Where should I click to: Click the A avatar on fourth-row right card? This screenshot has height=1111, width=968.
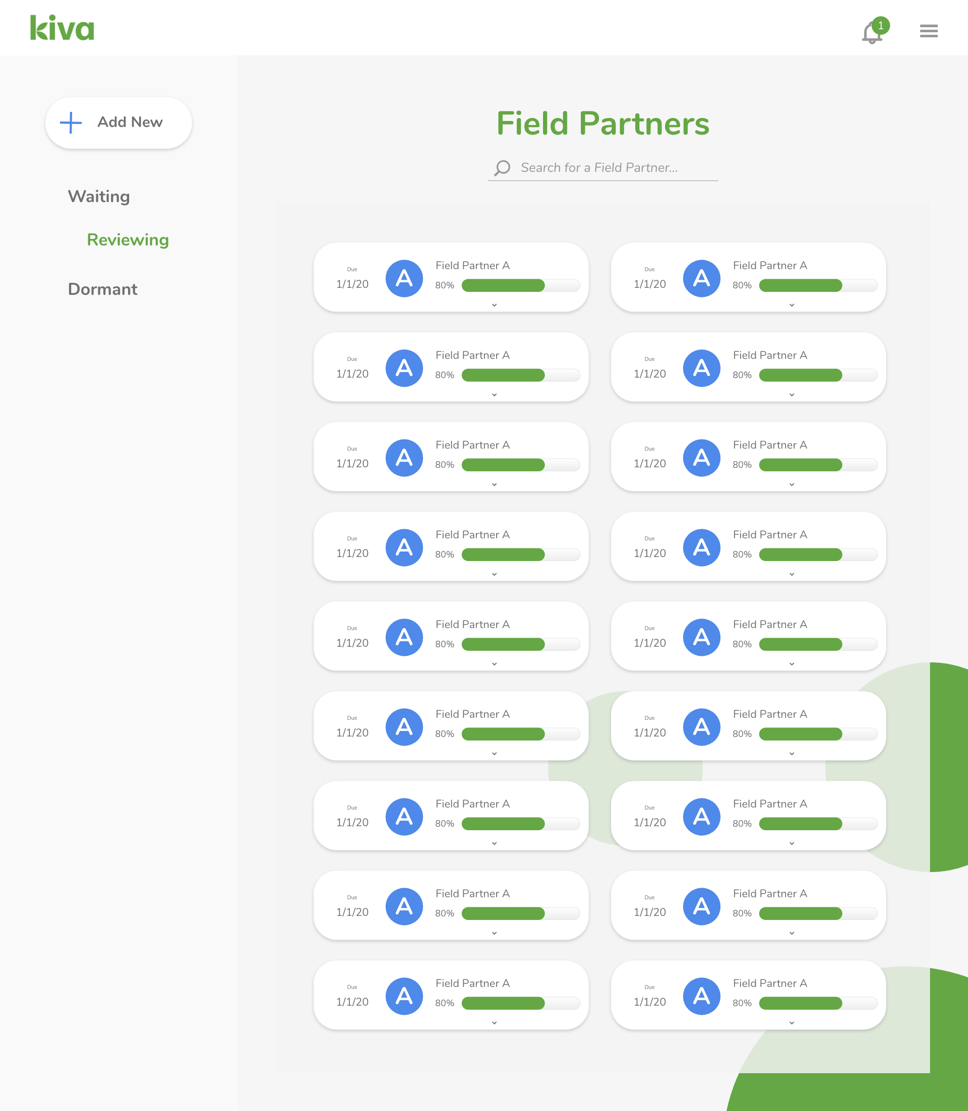pos(702,547)
